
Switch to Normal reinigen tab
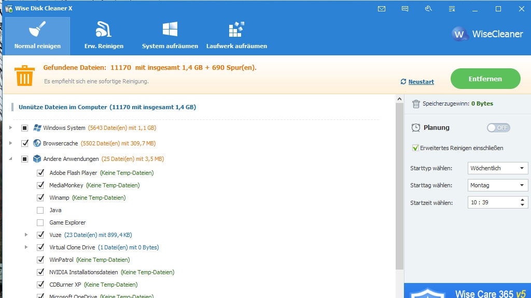[x=37, y=36]
